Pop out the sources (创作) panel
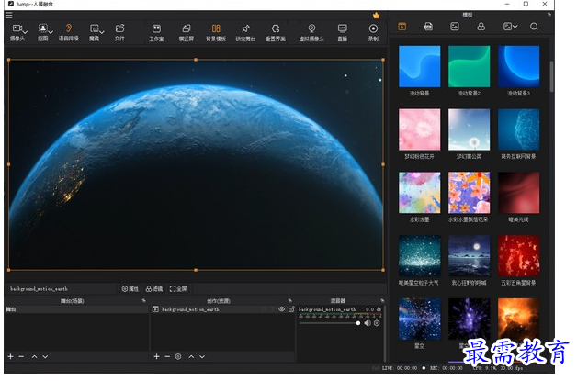577x381 pixels. click(290, 301)
